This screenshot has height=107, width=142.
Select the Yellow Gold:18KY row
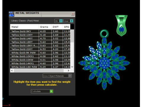(x=40, y=42)
